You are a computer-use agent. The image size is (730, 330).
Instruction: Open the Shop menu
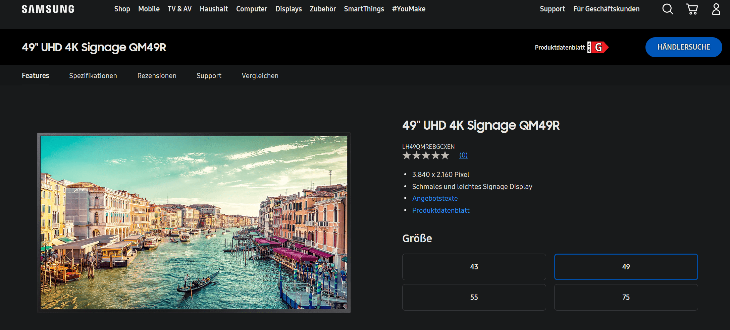[122, 9]
